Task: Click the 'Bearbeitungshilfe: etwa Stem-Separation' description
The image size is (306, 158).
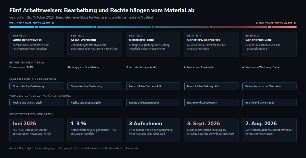Action: coord(94,47)
